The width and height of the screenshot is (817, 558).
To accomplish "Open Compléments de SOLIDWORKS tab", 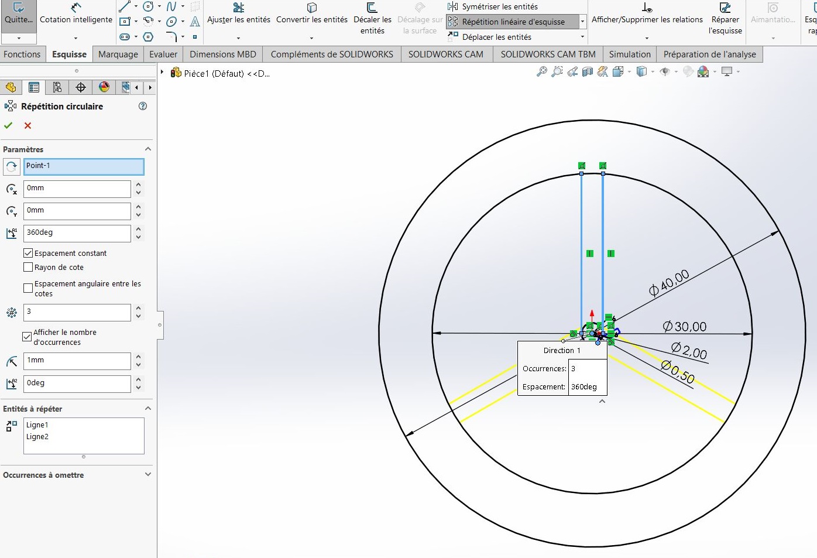I will pos(332,54).
